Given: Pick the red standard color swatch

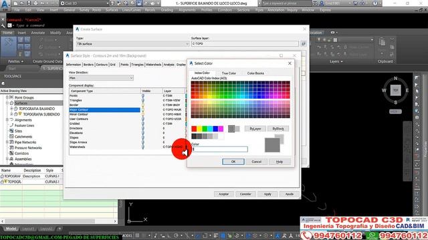Looking at the screenshot, I should [194, 129].
